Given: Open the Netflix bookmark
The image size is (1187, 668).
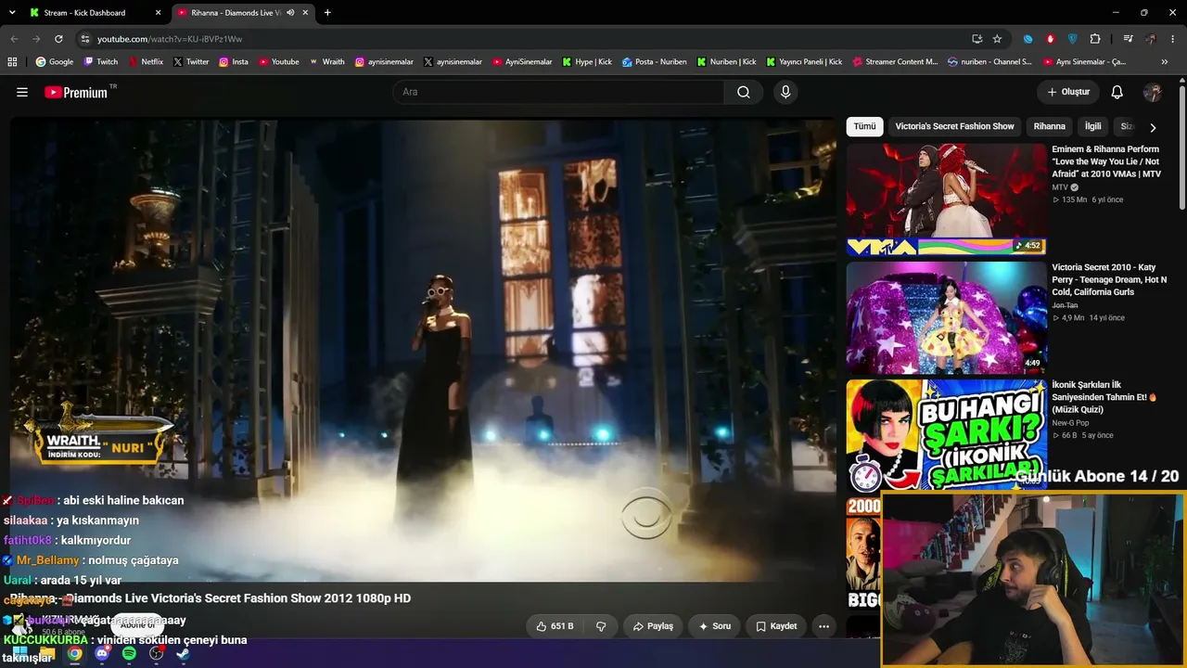Looking at the screenshot, I should tap(146, 62).
